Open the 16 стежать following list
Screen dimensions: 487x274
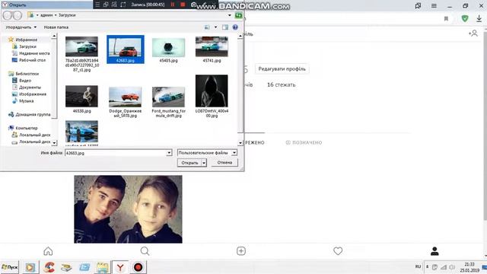pos(282,84)
